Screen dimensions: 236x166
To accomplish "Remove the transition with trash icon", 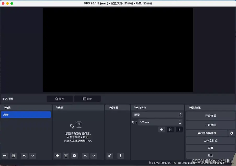I will point(170,129).
